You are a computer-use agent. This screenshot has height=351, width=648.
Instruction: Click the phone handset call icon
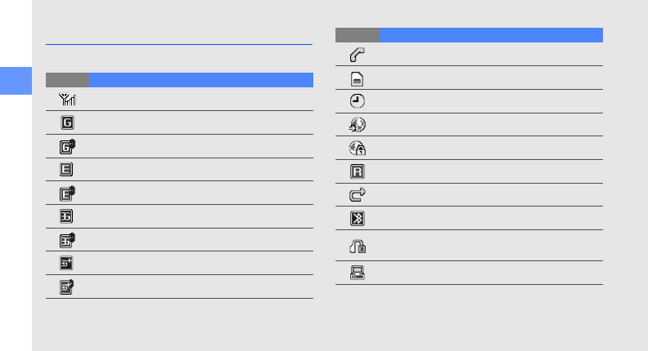coord(358,55)
